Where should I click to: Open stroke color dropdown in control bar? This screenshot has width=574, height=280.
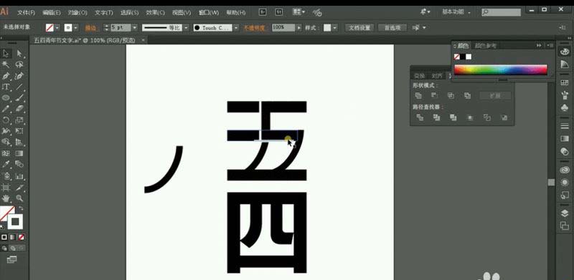(76, 28)
